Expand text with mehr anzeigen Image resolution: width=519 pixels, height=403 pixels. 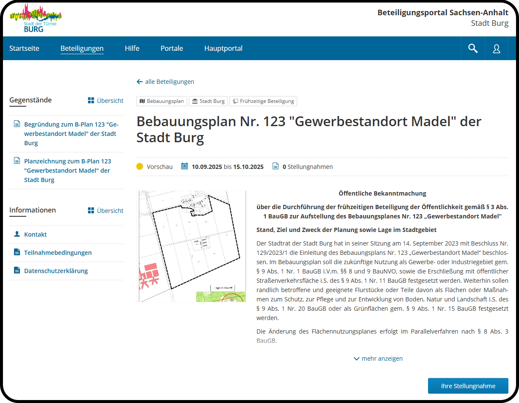[x=378, y=359]
